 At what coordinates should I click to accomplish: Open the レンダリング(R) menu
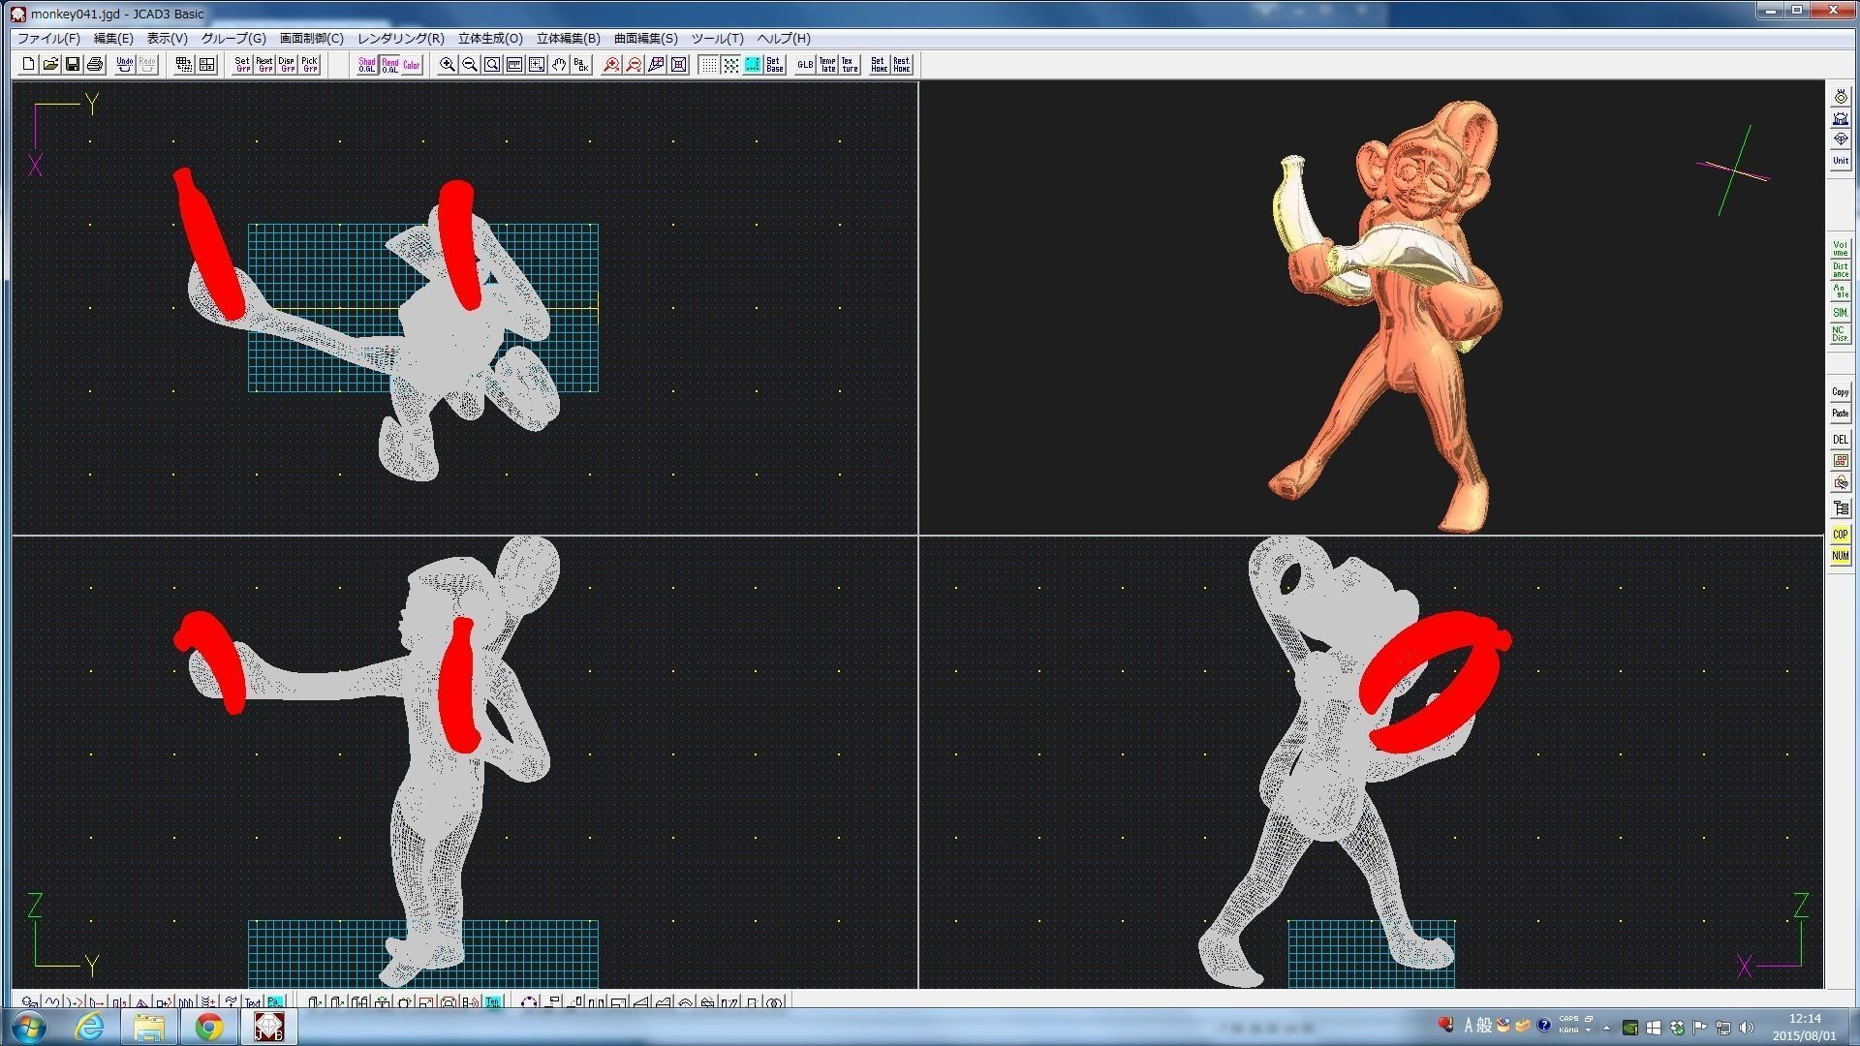coord(400,39)
